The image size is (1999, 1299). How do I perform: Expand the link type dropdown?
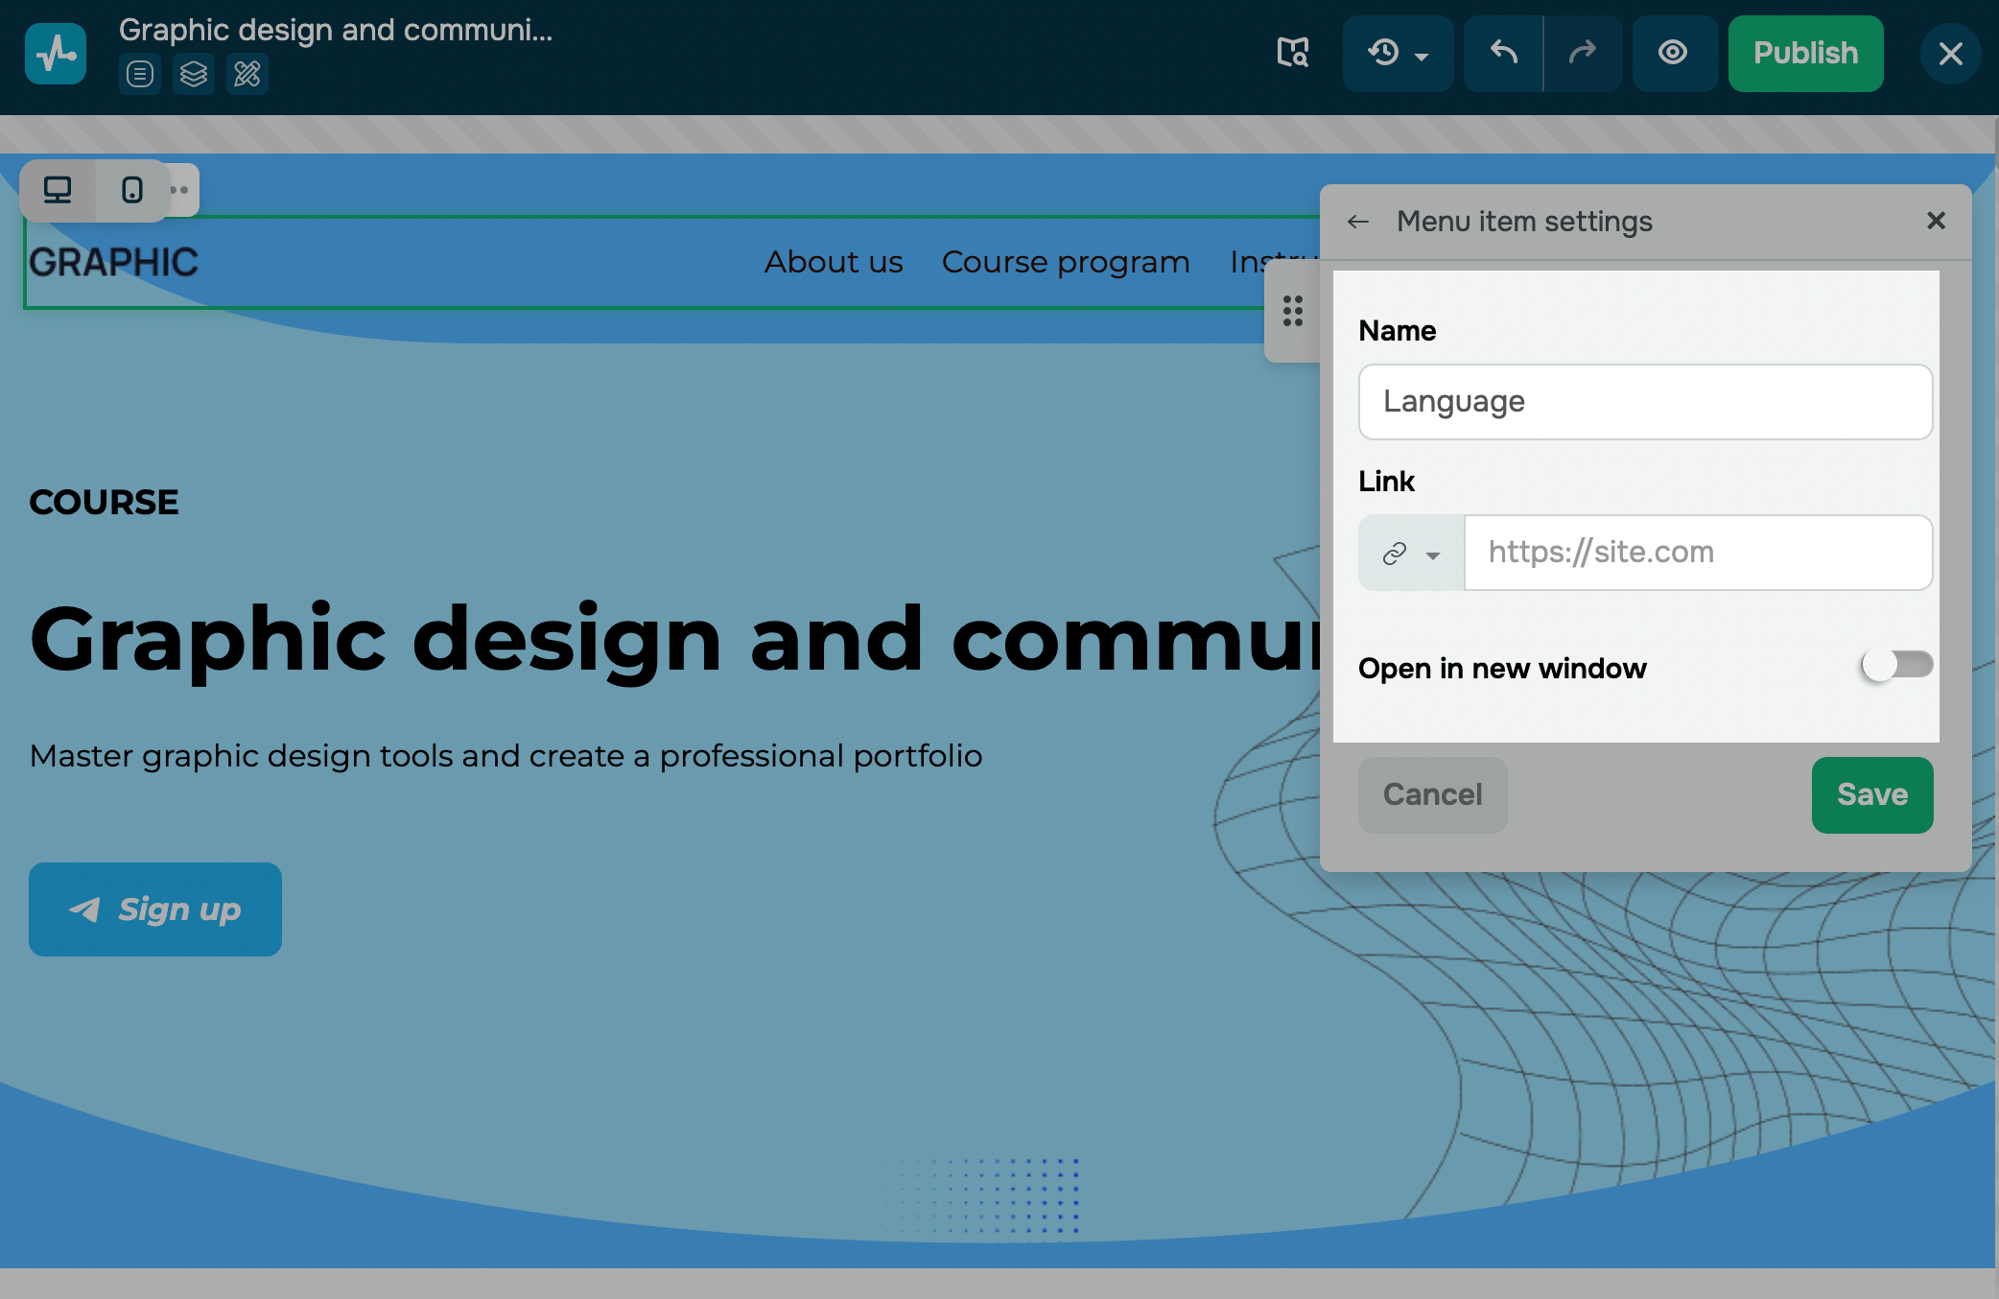click(1411, 554)
